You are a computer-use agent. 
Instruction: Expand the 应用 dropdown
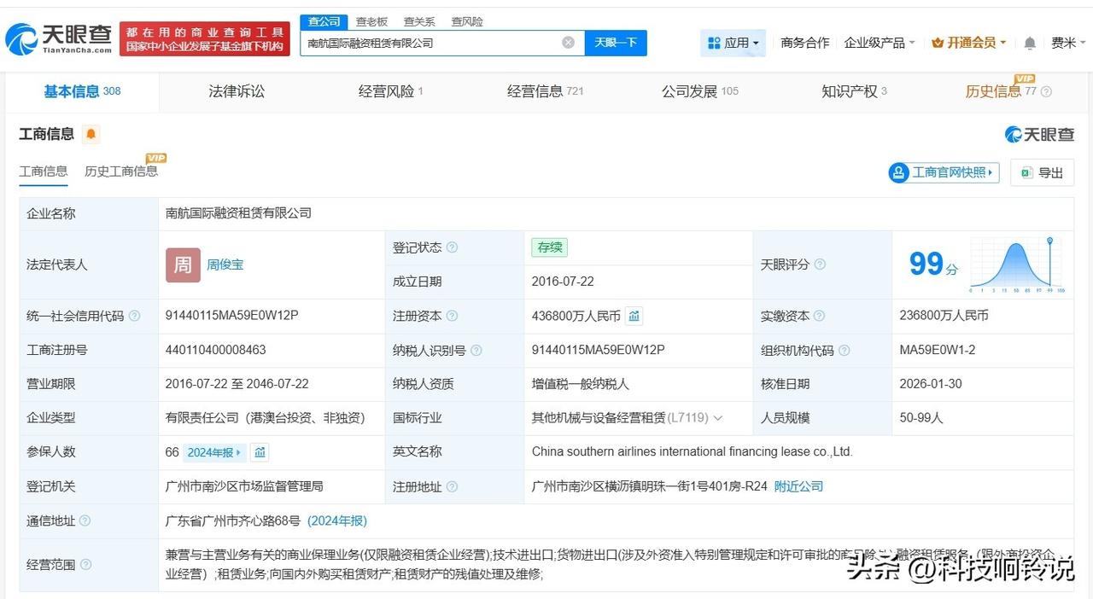point(734,43)
